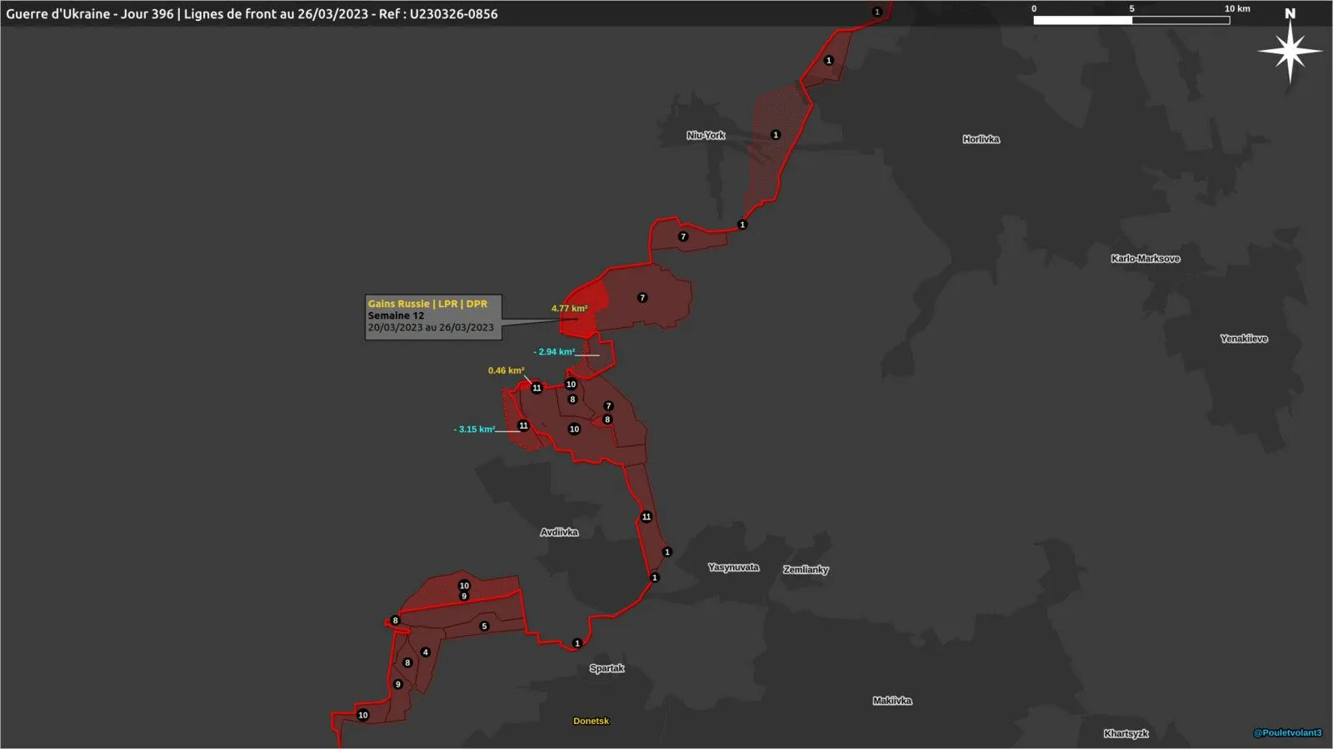Screen dimensions: 1333x749
Task: Click the 4.77 km² gain value
Action: (x=569, y=308)
